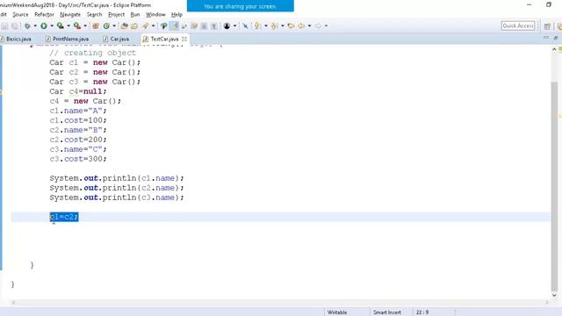Open the Window menu
Viewport: 562px width, 316px height.
[x=155, y=14]
